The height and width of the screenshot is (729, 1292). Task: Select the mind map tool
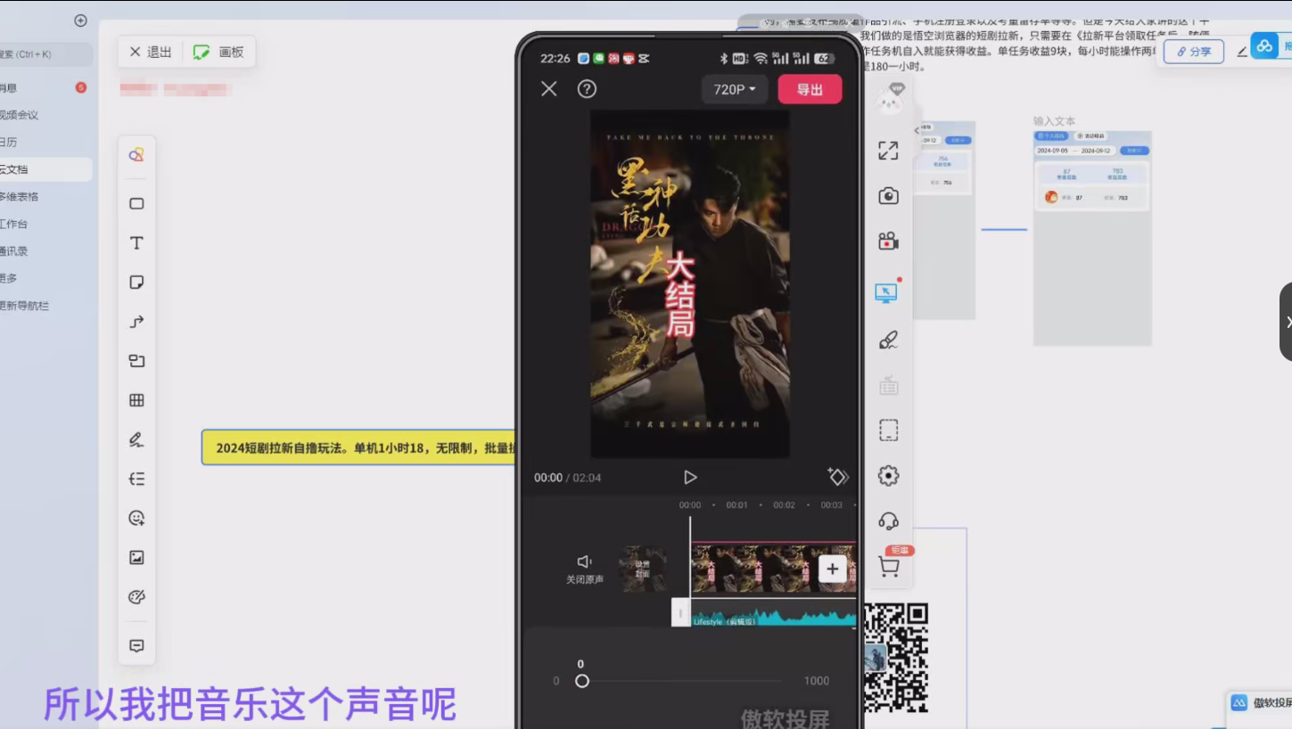tap(136, 479)
